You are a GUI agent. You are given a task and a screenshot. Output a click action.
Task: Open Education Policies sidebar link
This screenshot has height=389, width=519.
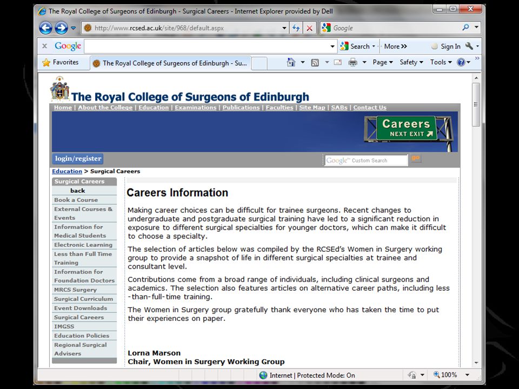[x=82, y=336]
